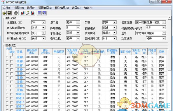
Task: Expand the 静噪等级 dropdown
Action: click(x=78, y=27)
